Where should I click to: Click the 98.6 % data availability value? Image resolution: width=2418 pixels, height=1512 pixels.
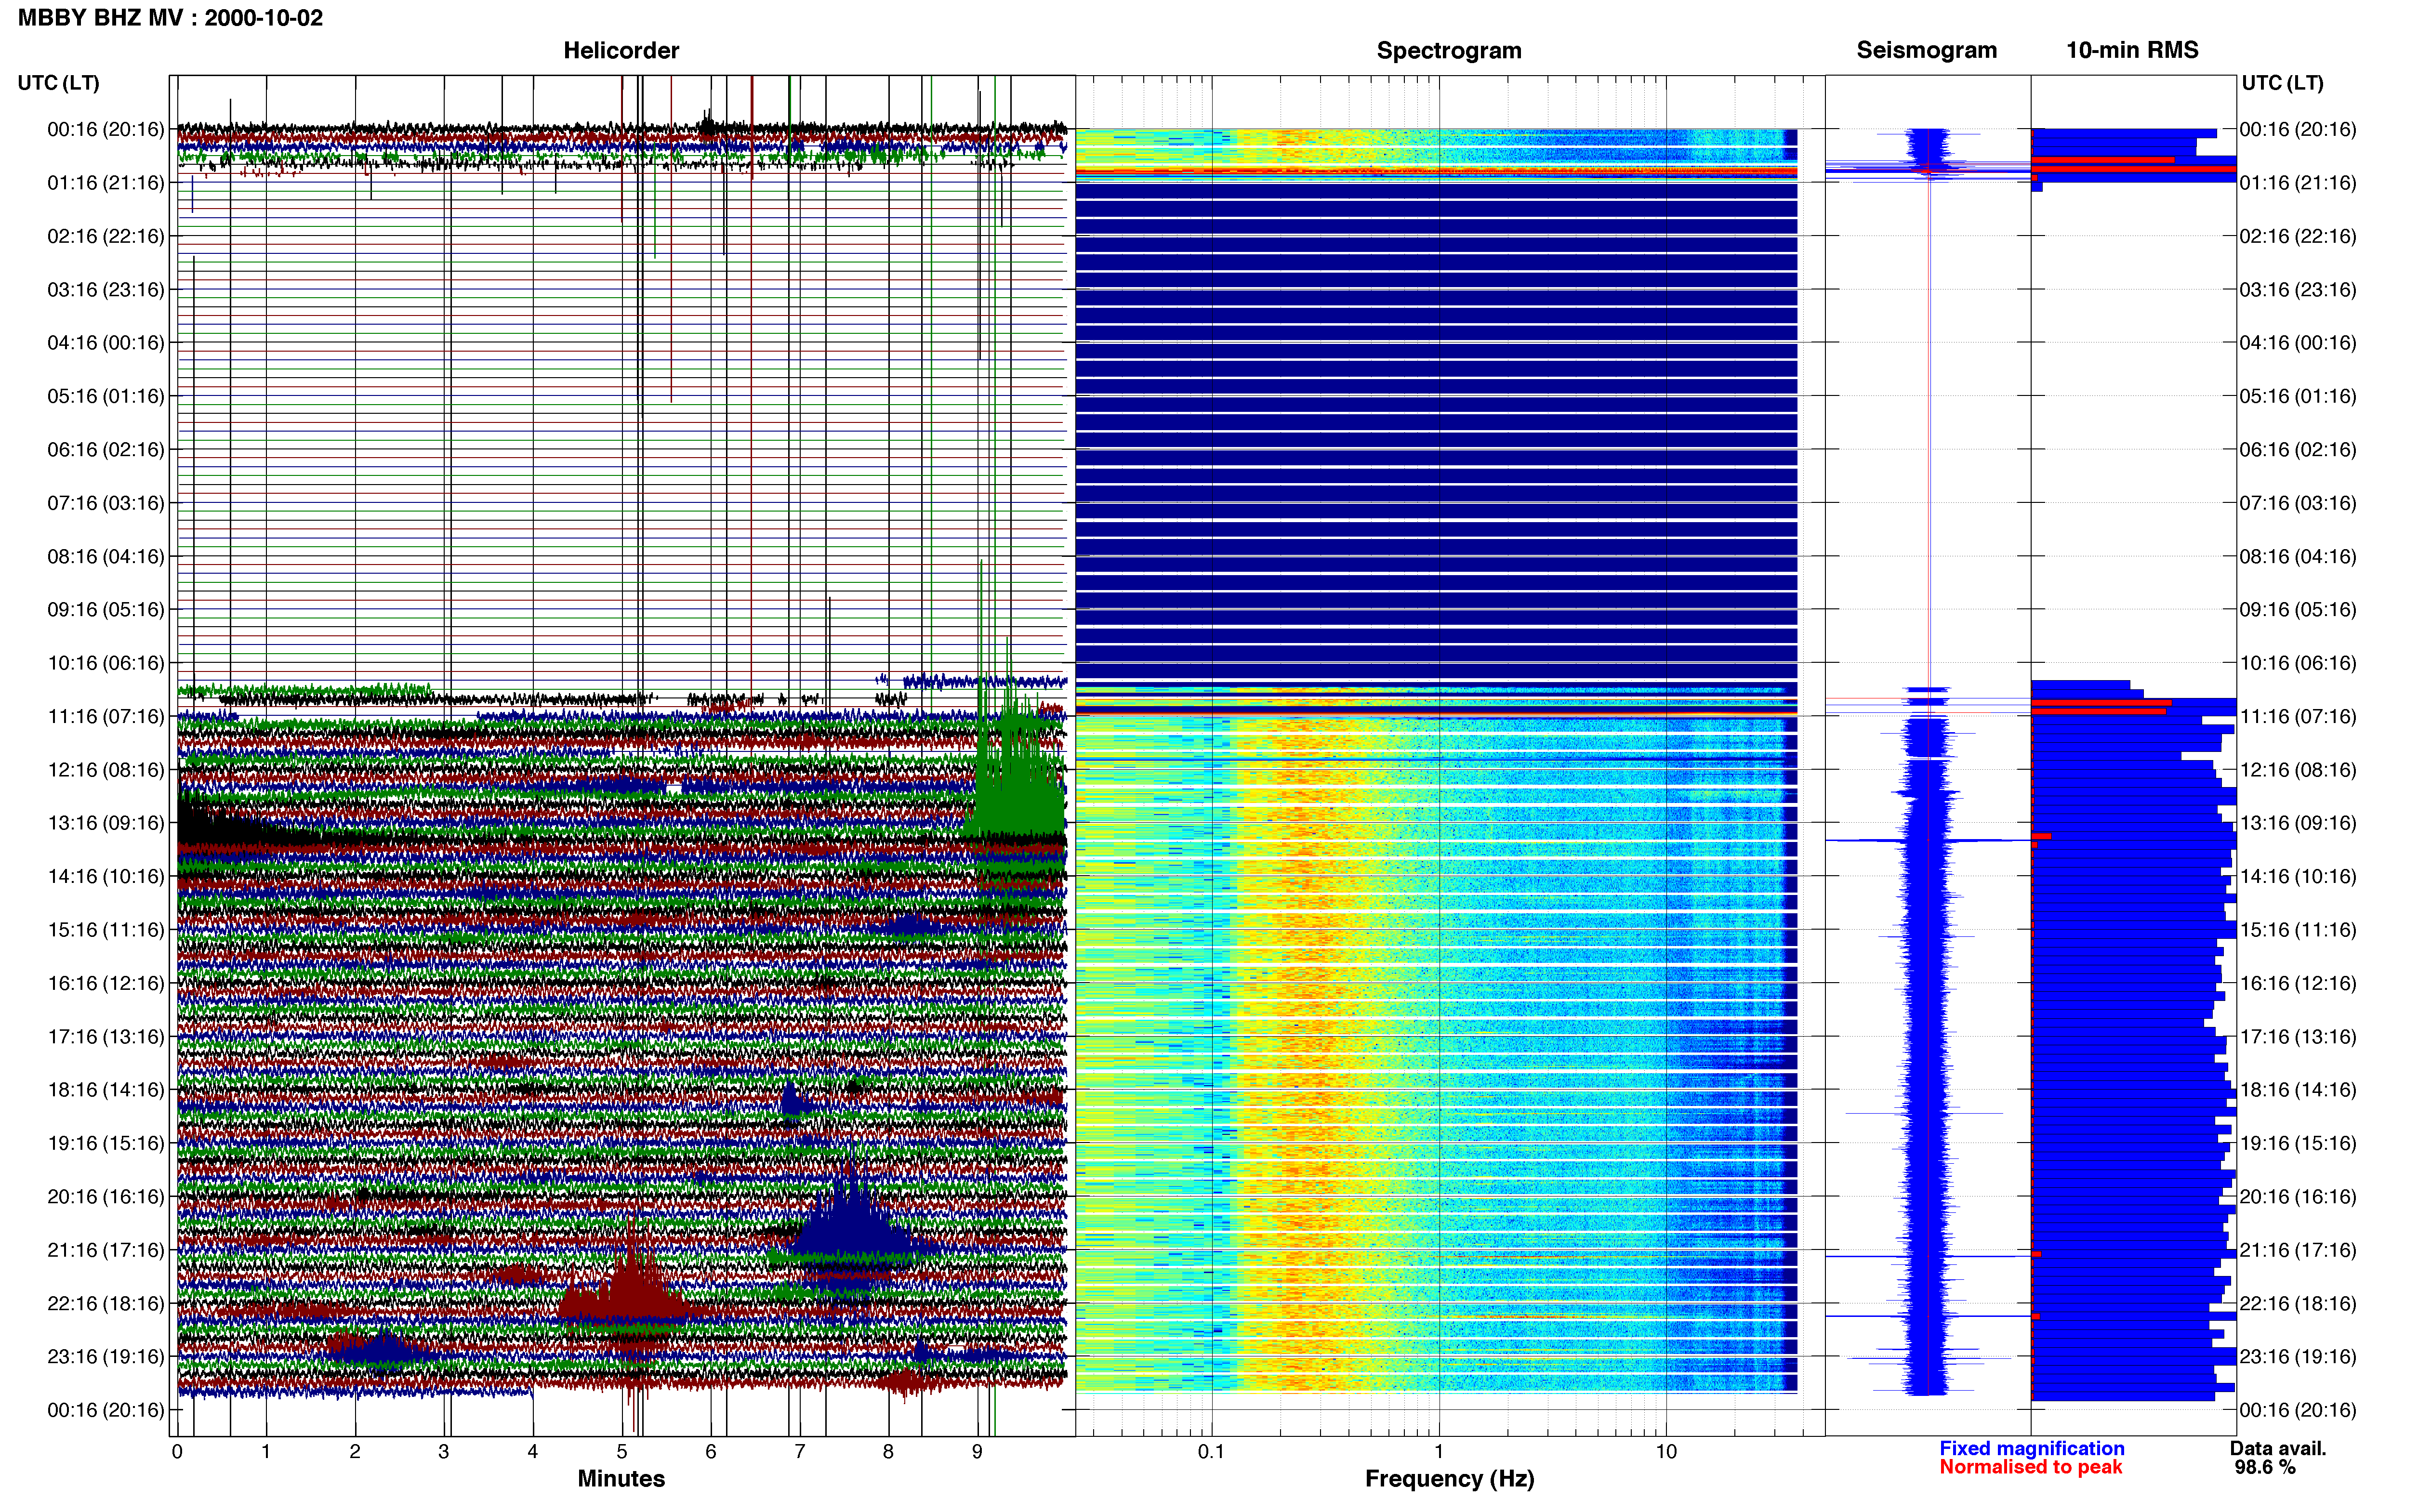2265,1467
